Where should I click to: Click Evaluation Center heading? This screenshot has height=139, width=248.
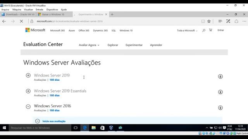(x=43, y=44)
